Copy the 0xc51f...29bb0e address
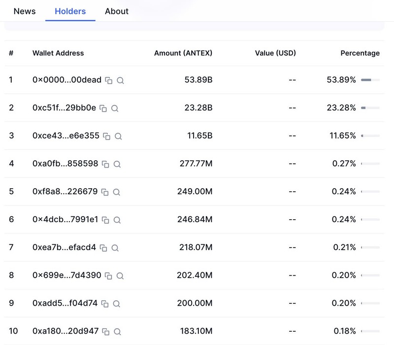 point(103,108)
